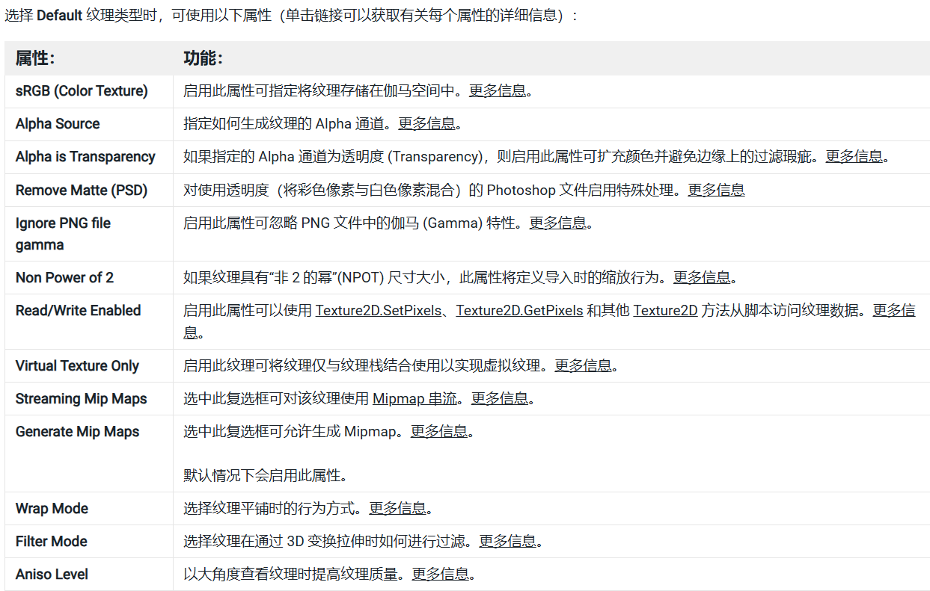The height and width of the screenshot is (591, 930).
Task: Open the Texture2D.GetPixels link
Action: coord(519,311)
